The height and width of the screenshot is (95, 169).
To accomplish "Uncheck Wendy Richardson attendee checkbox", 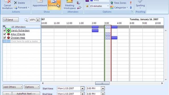I will click(4, 31).
